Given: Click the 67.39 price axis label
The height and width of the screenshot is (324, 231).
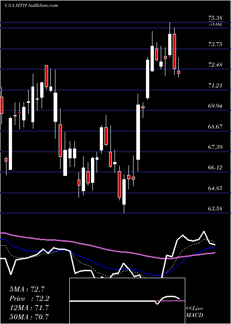Looking at the screenshot, I should (x=216, y=147).
